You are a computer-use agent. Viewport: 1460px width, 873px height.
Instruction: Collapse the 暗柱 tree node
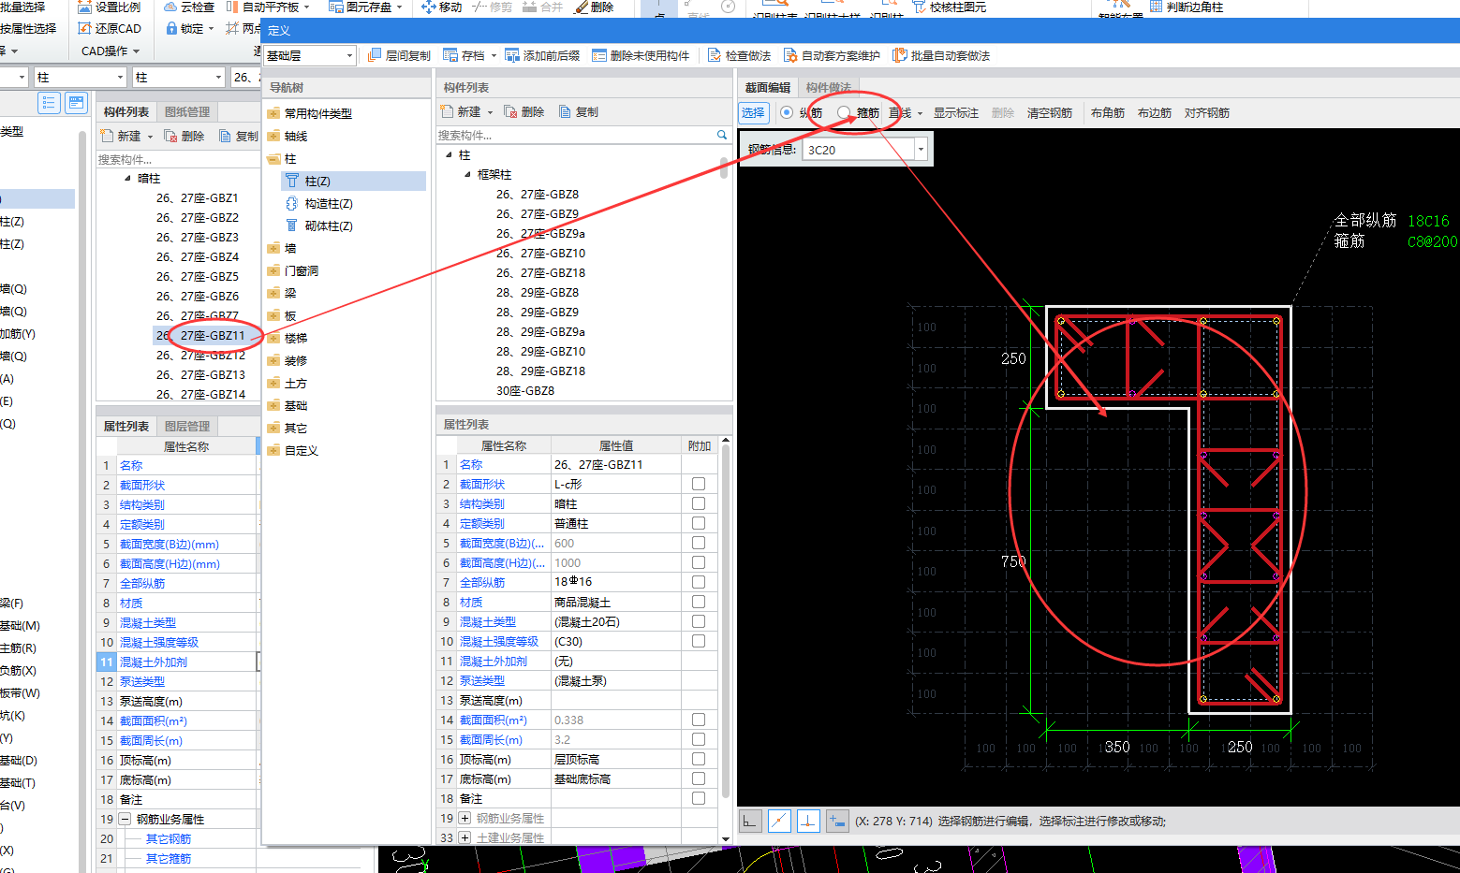(127, 178)
